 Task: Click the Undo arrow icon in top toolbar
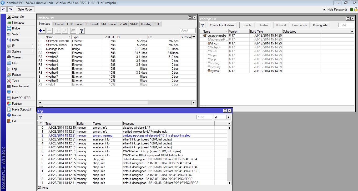click(x=3, y=9)
